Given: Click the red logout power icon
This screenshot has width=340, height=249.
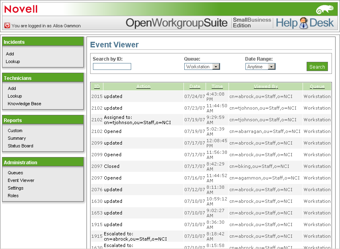Looking at the screenshot, I should 7,25.
